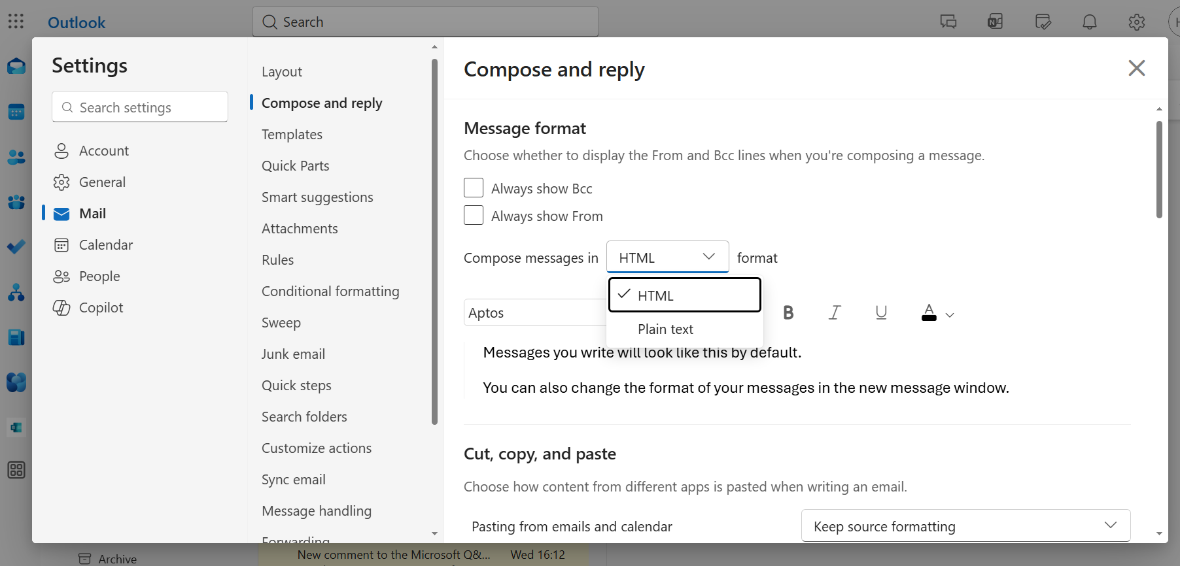This screenshot has width=1180, height=566.
Task: Close the Settings dialog with the X
Action: click(1137, 68)
